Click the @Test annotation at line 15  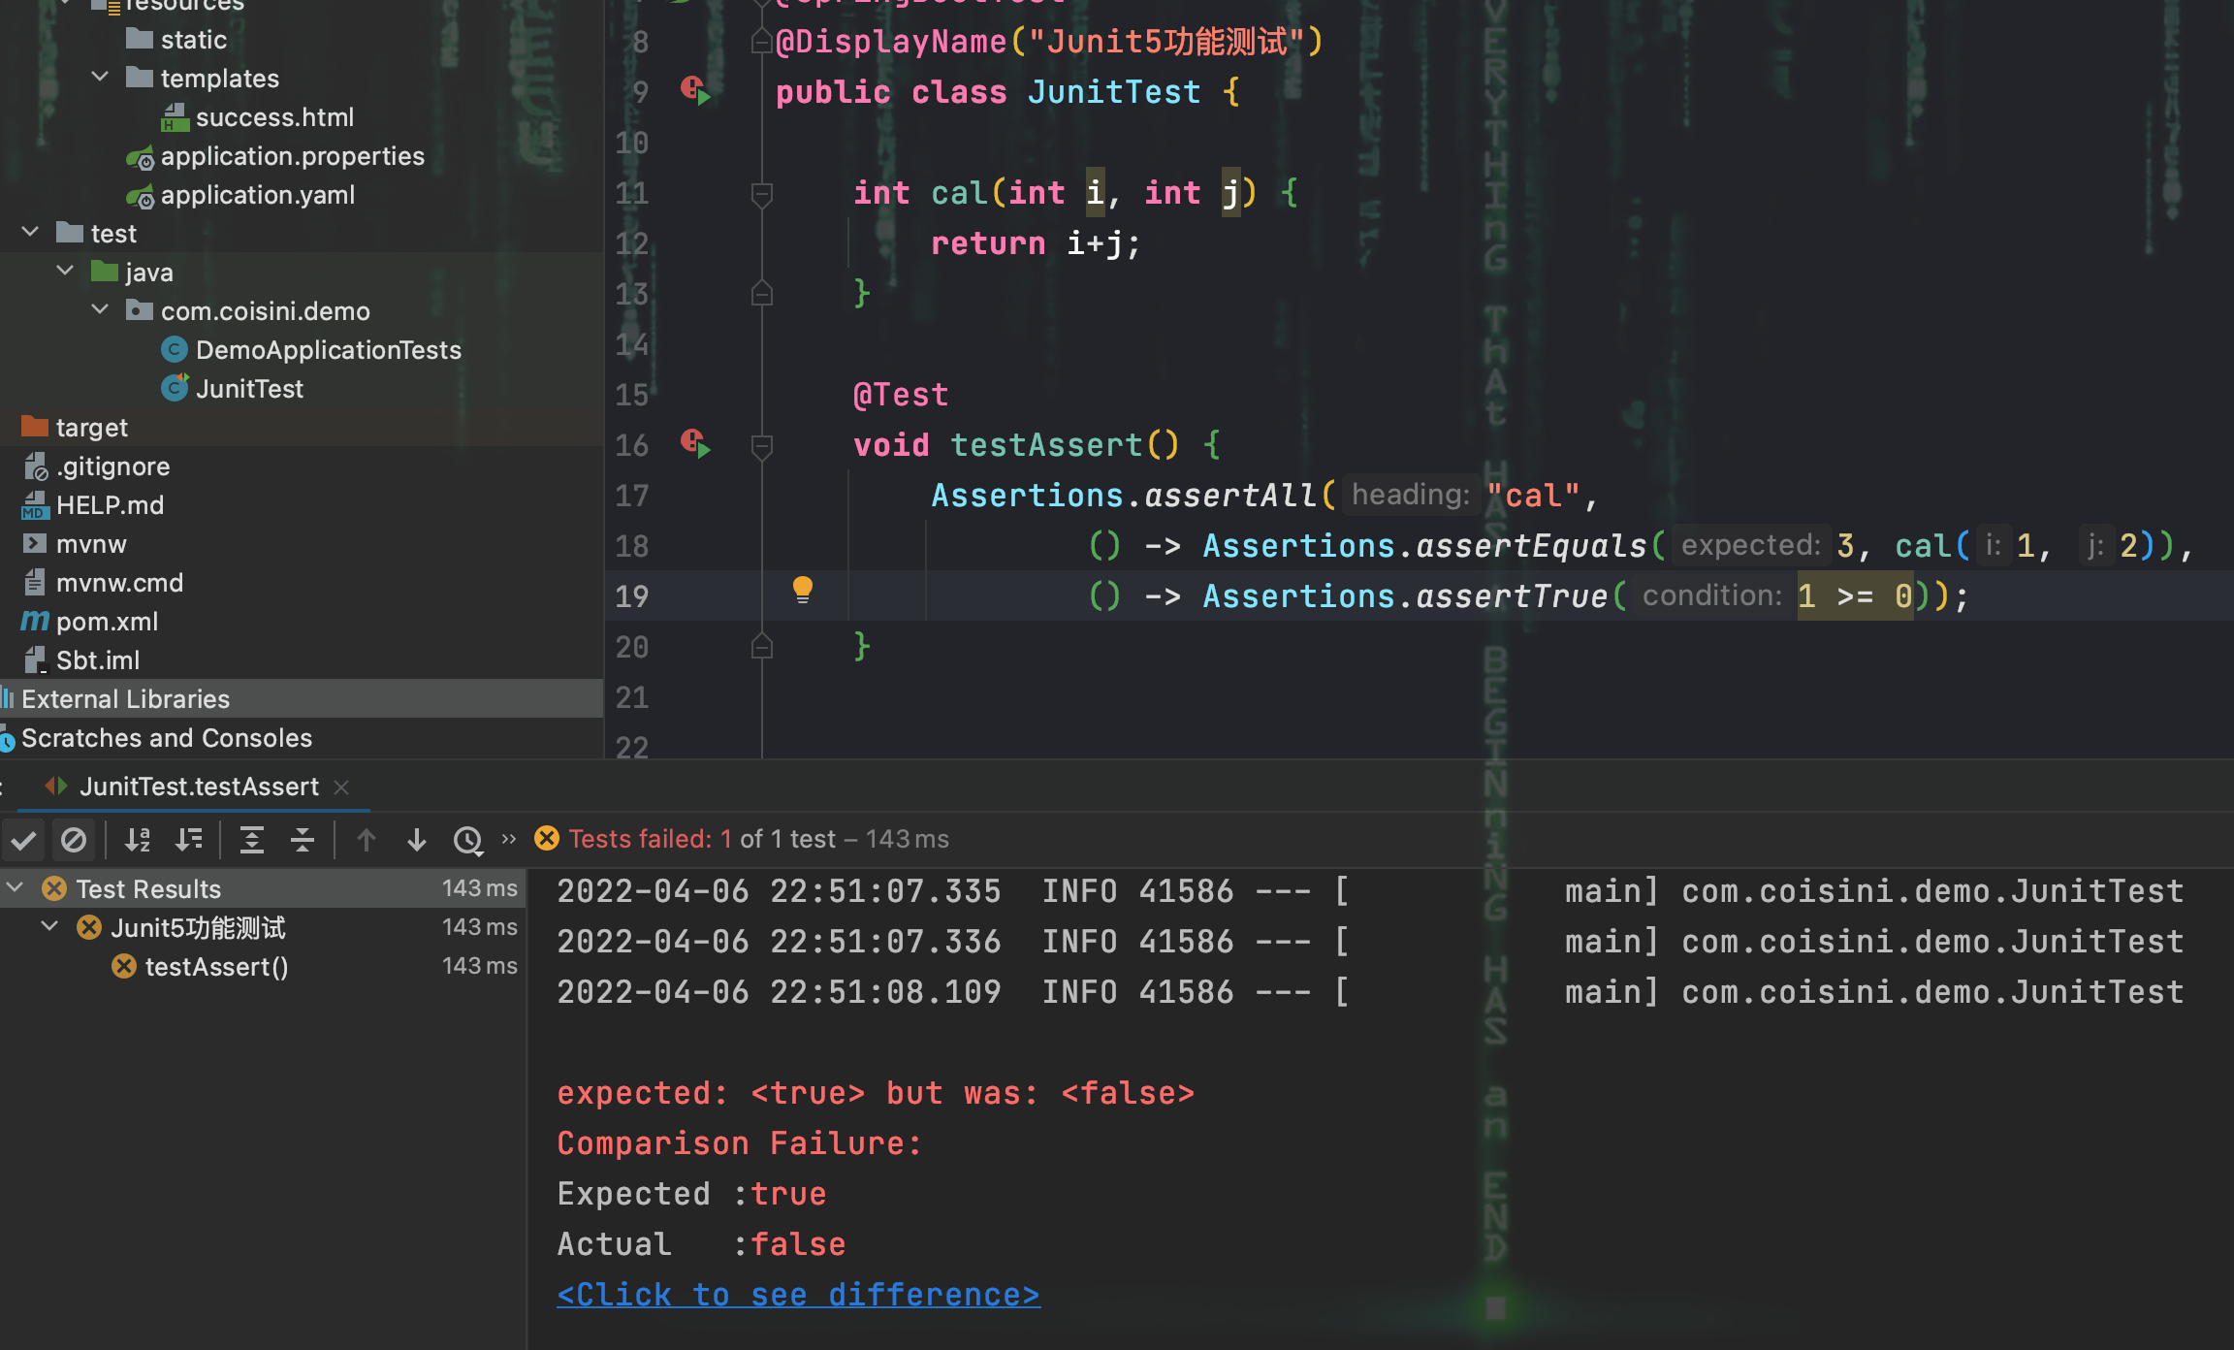pos(901,395)
